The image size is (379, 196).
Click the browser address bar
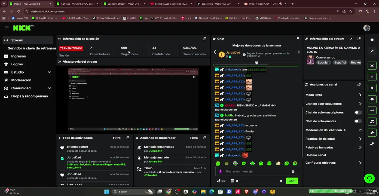(x=180, y=11)
